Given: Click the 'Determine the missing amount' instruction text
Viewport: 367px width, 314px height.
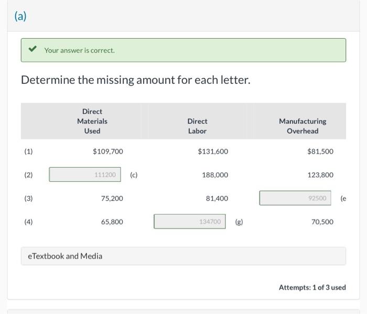Looking at the screenshot, I should tap(135, 80).
